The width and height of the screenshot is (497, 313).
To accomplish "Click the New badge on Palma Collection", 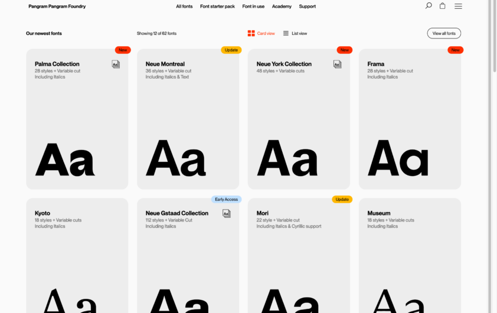I will point(123,50).
